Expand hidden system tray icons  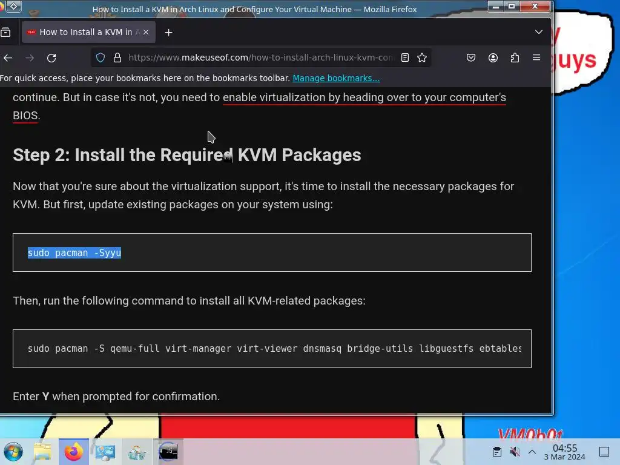[532, 452]
